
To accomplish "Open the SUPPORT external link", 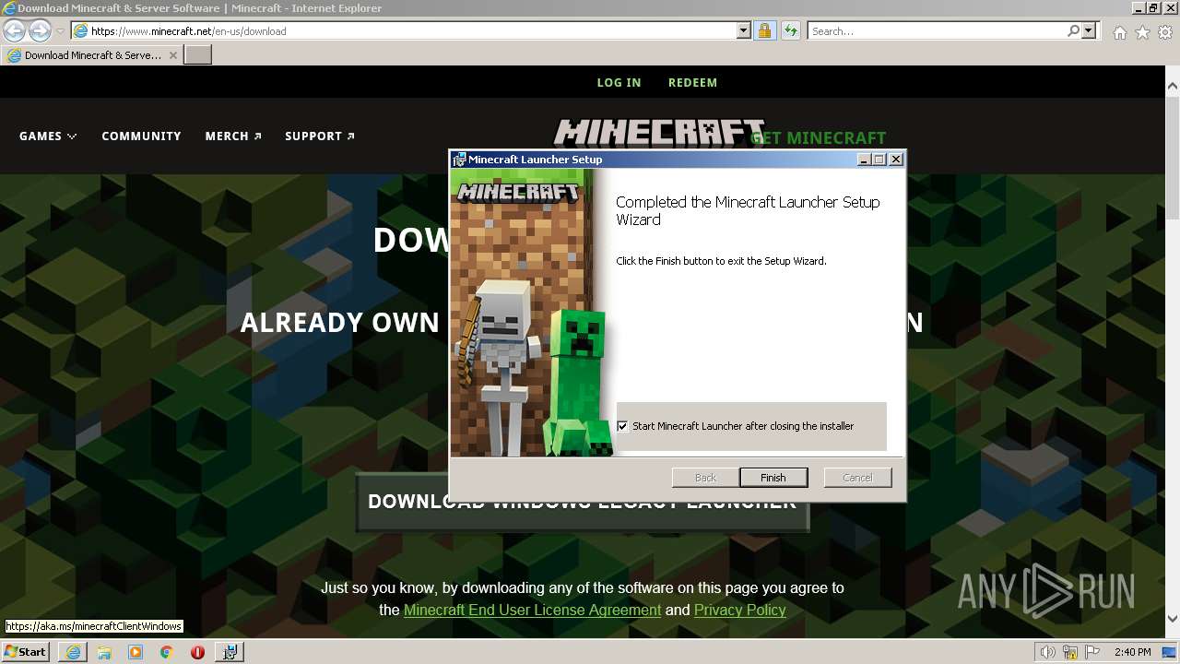I will point(320,136).
